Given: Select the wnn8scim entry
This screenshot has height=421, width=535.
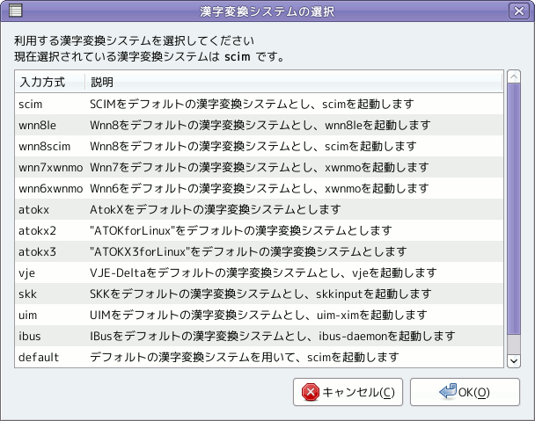Looking at the screenshot, I should tap(259, 146).
